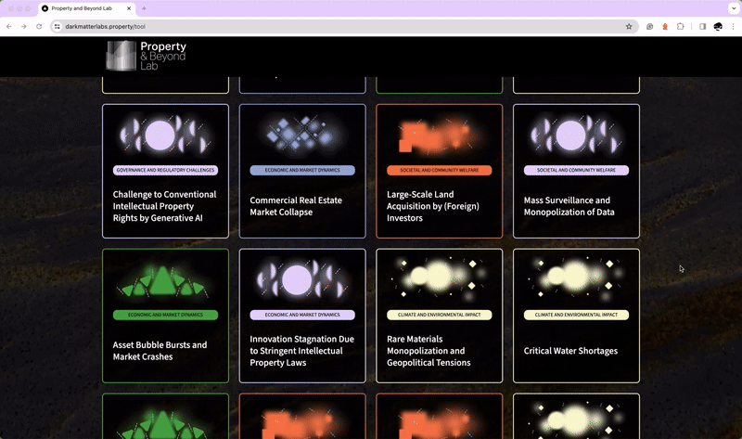742x439 pixels.
Task: Open the grey circular extension beside bookmark star
Action: pyautogui.click(x=650, y=27)
